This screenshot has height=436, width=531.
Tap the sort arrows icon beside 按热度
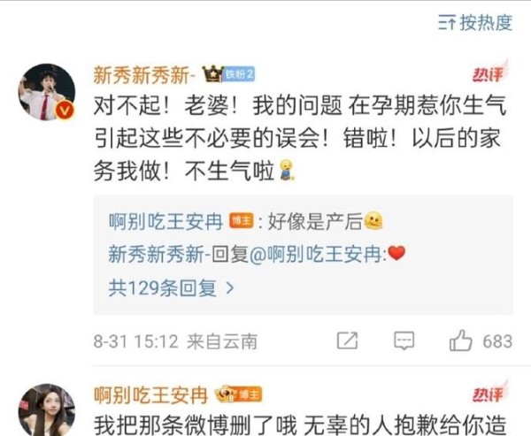[447, 23]
